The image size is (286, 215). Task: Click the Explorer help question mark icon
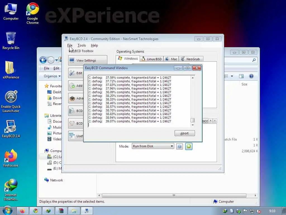click(x=251, y=76)
